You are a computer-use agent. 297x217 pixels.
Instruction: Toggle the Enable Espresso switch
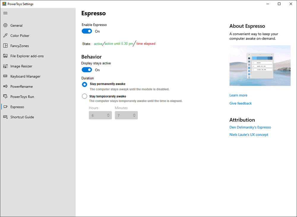[87, 31]
